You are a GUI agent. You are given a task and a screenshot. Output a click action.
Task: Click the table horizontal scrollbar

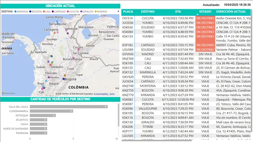tap(157, 140)
